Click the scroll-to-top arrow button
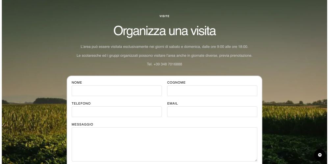 (319, 155)
